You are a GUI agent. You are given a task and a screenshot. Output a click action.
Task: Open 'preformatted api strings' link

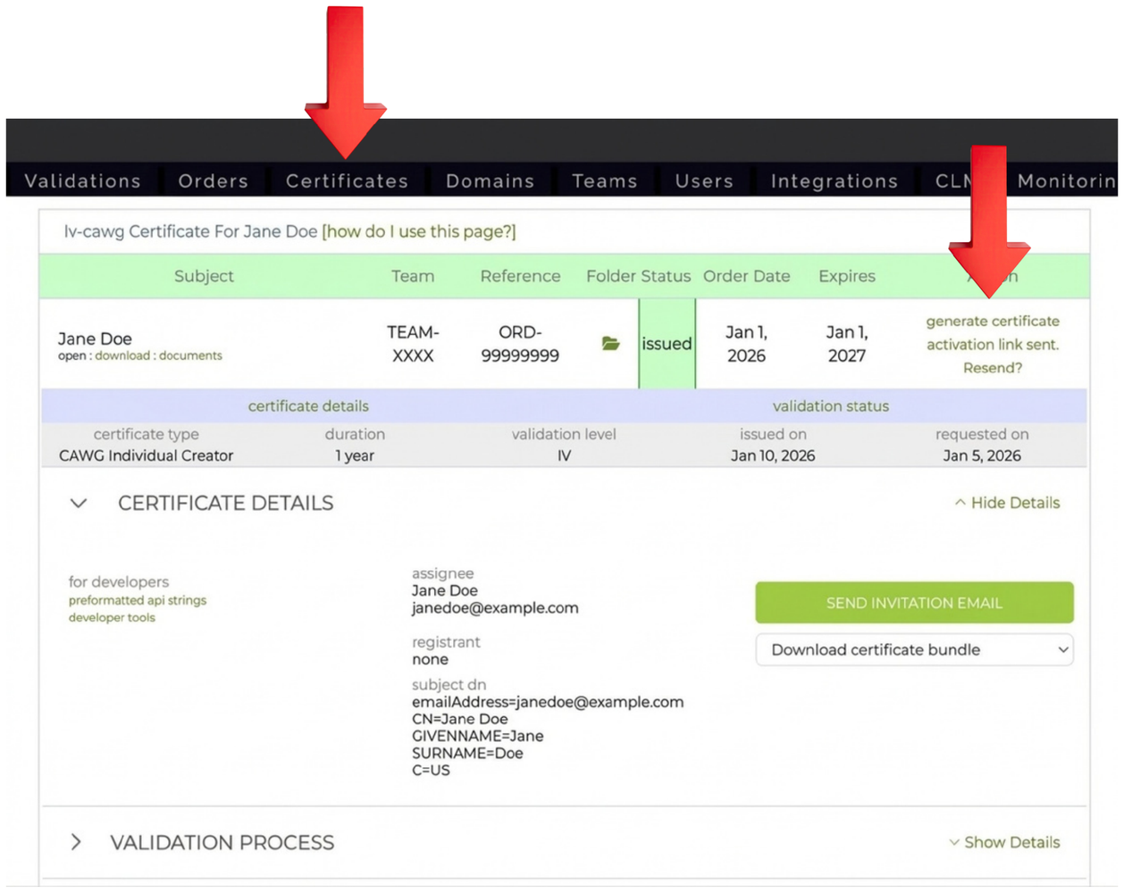point(138,600)
